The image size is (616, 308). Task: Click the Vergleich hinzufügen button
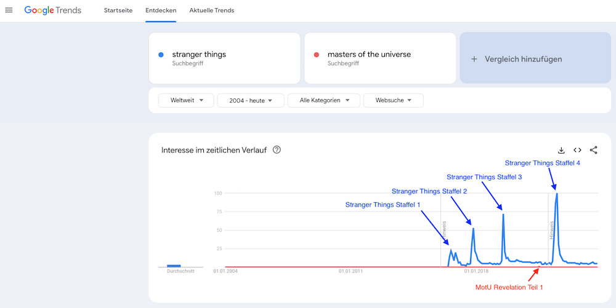[x=535, y=58]
